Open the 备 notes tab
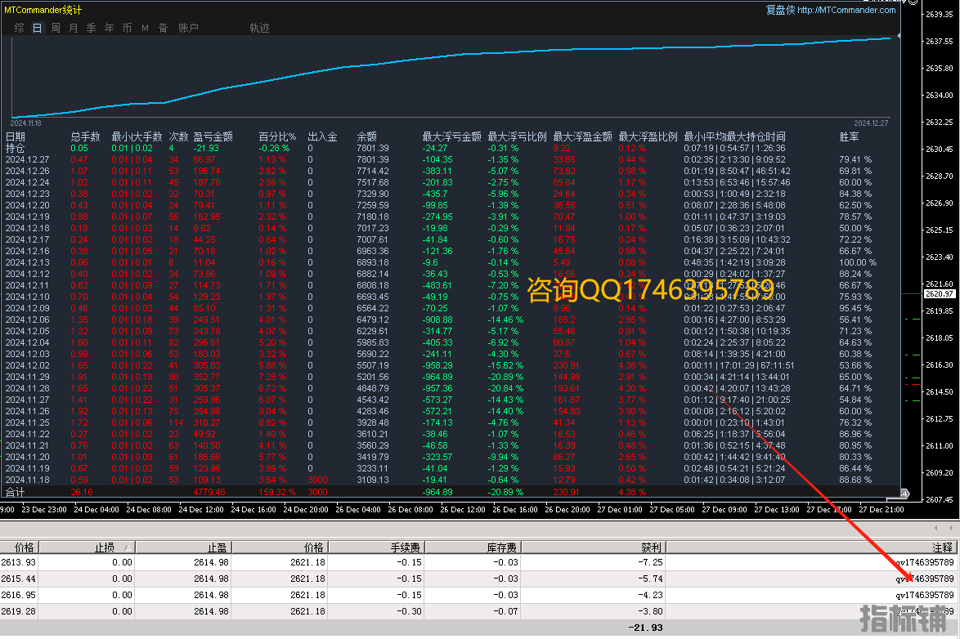 click(x=163, y=28)
